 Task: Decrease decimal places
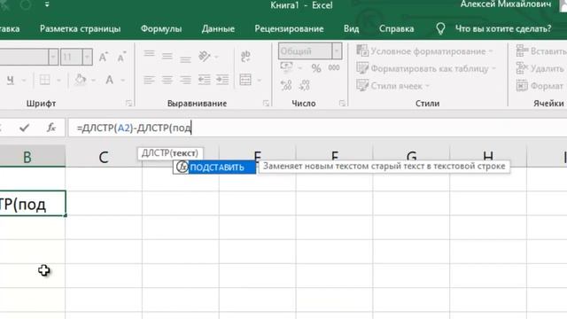pyautogui.click(x=304, y=85)
